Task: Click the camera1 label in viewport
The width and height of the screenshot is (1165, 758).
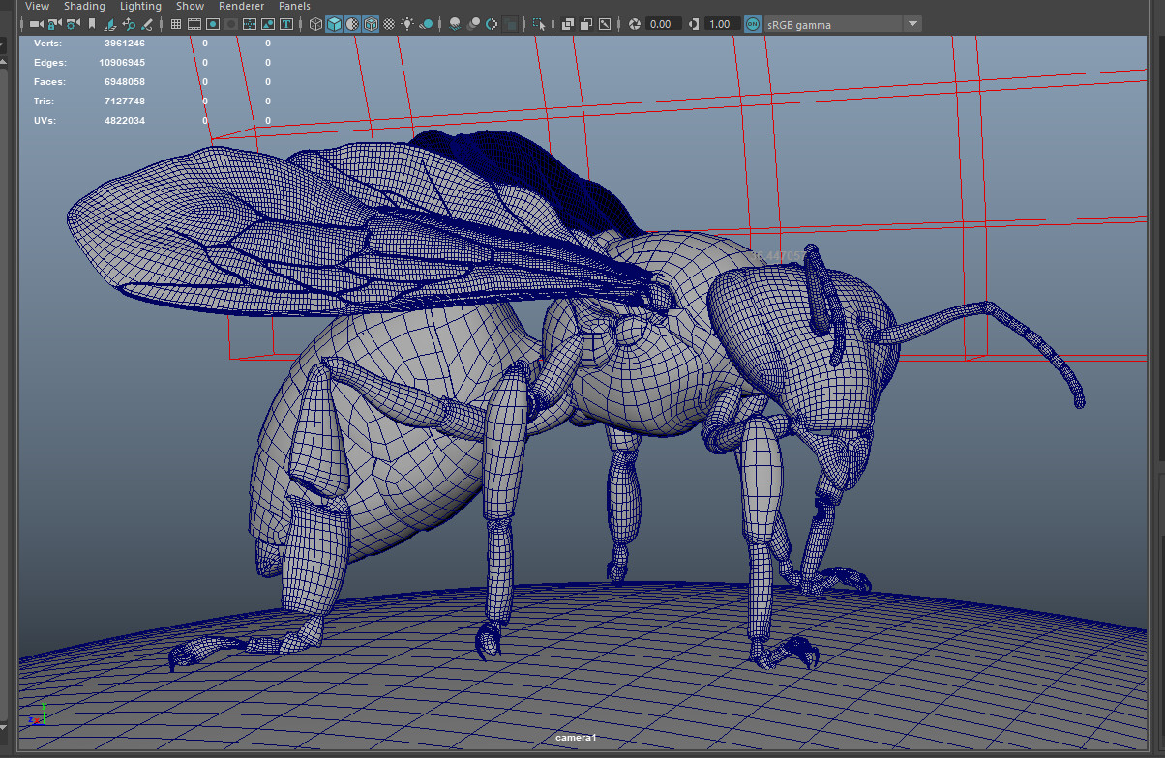Action: (576, 738)
